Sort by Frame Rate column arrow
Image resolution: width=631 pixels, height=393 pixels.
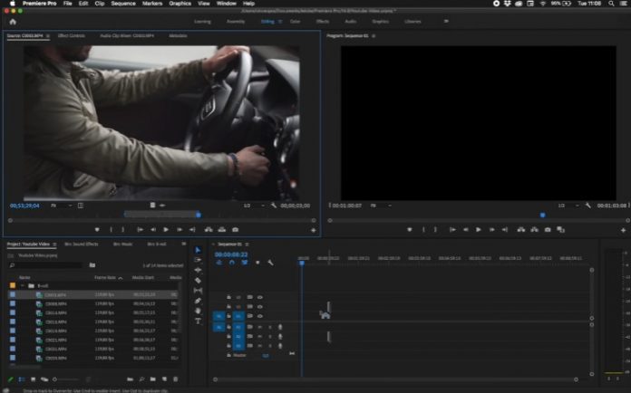click(121, 278)
